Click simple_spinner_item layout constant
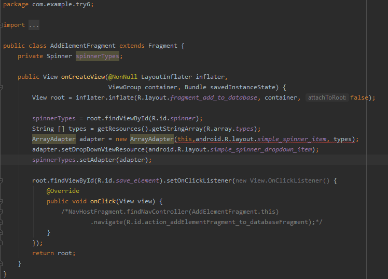 292,139
